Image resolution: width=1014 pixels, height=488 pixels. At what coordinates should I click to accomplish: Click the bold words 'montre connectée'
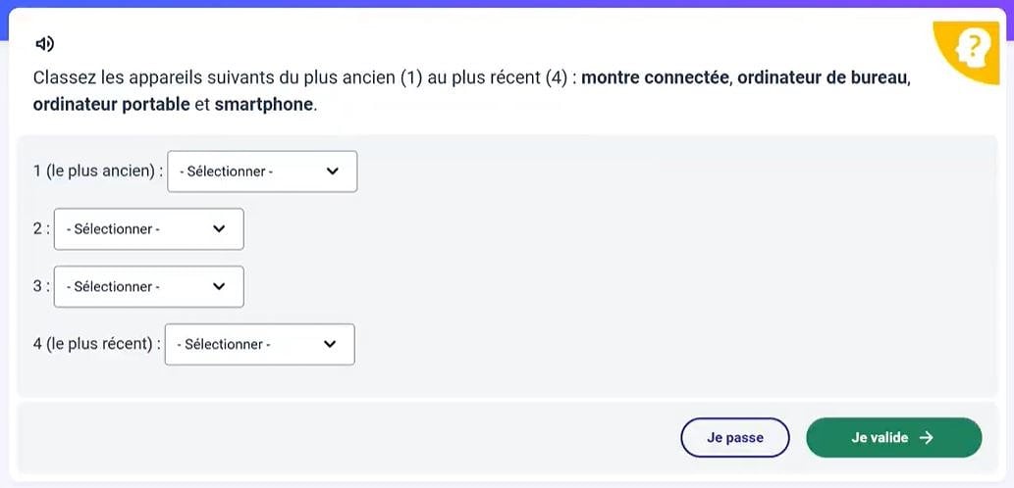coord(655,78)
